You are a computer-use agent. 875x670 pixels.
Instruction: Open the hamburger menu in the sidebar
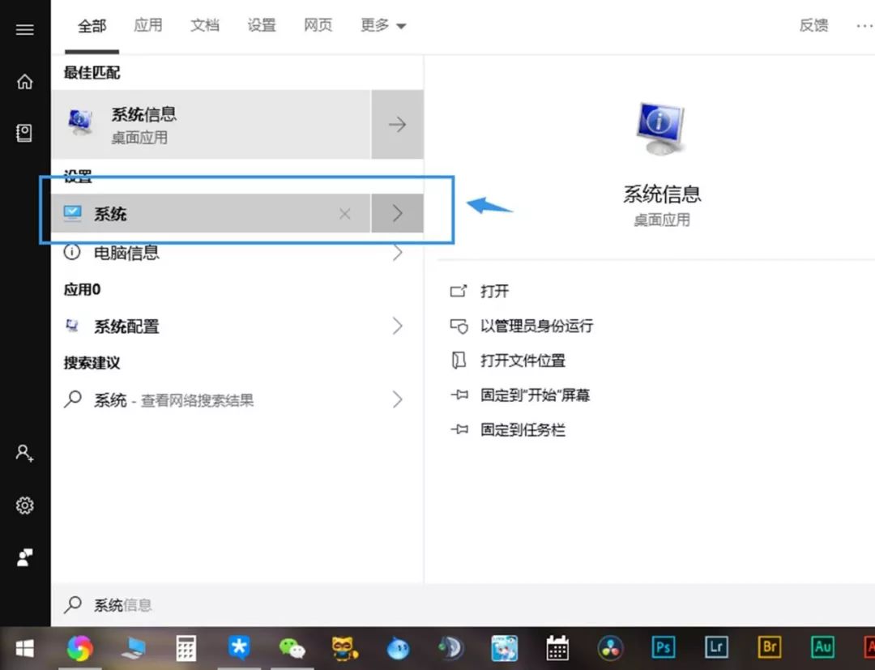coord(24,29)
